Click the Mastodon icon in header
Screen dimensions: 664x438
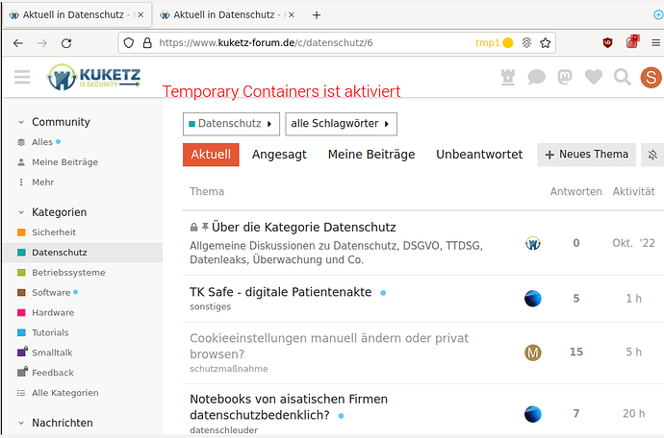click(x=565, y=77)
